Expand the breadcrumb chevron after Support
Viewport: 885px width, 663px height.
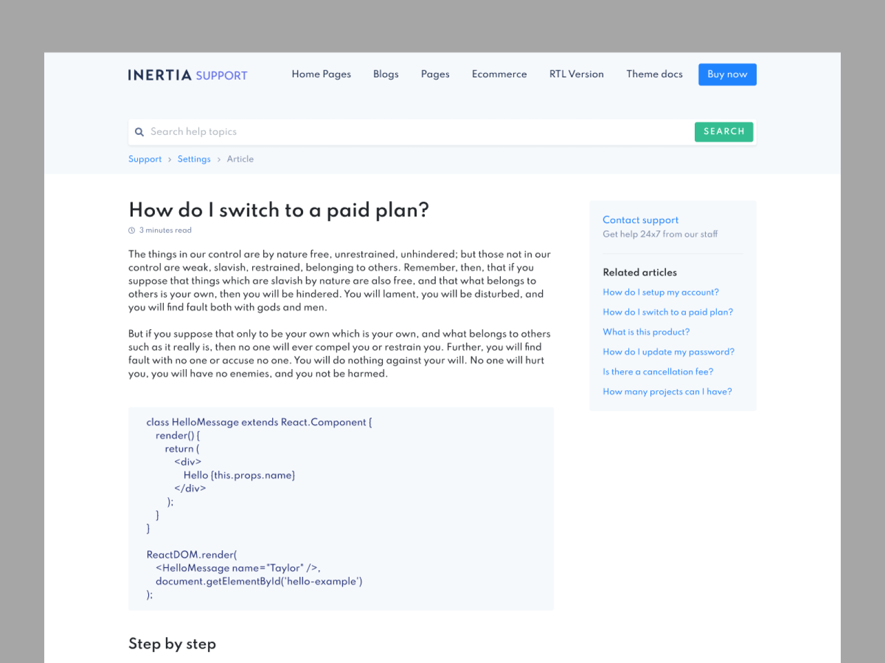(x=169, y=159)
